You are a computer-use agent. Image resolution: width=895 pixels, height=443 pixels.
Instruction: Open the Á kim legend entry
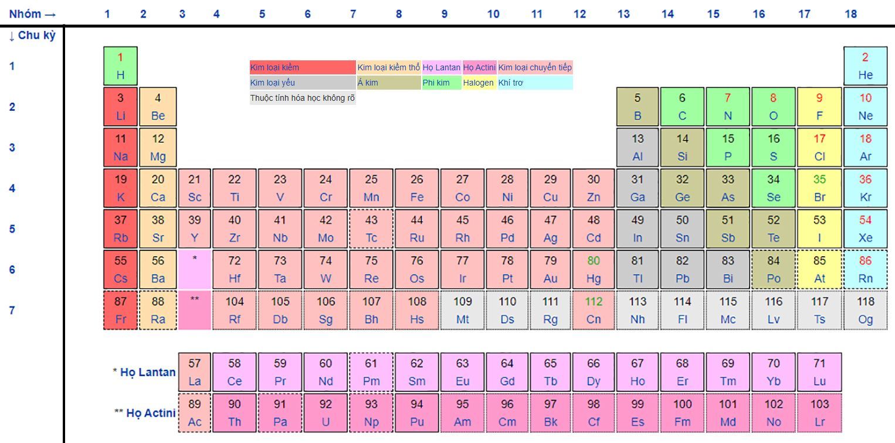click(388, 83)
